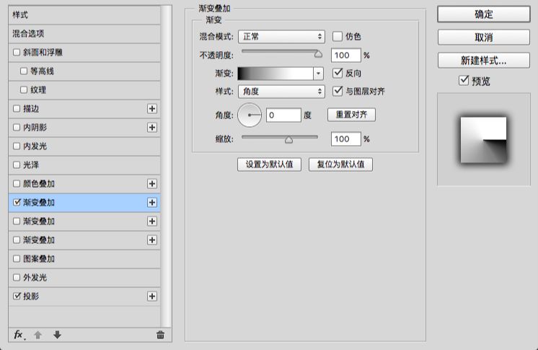
Task: Select the 外发光 row label
Action: point(35,278)
